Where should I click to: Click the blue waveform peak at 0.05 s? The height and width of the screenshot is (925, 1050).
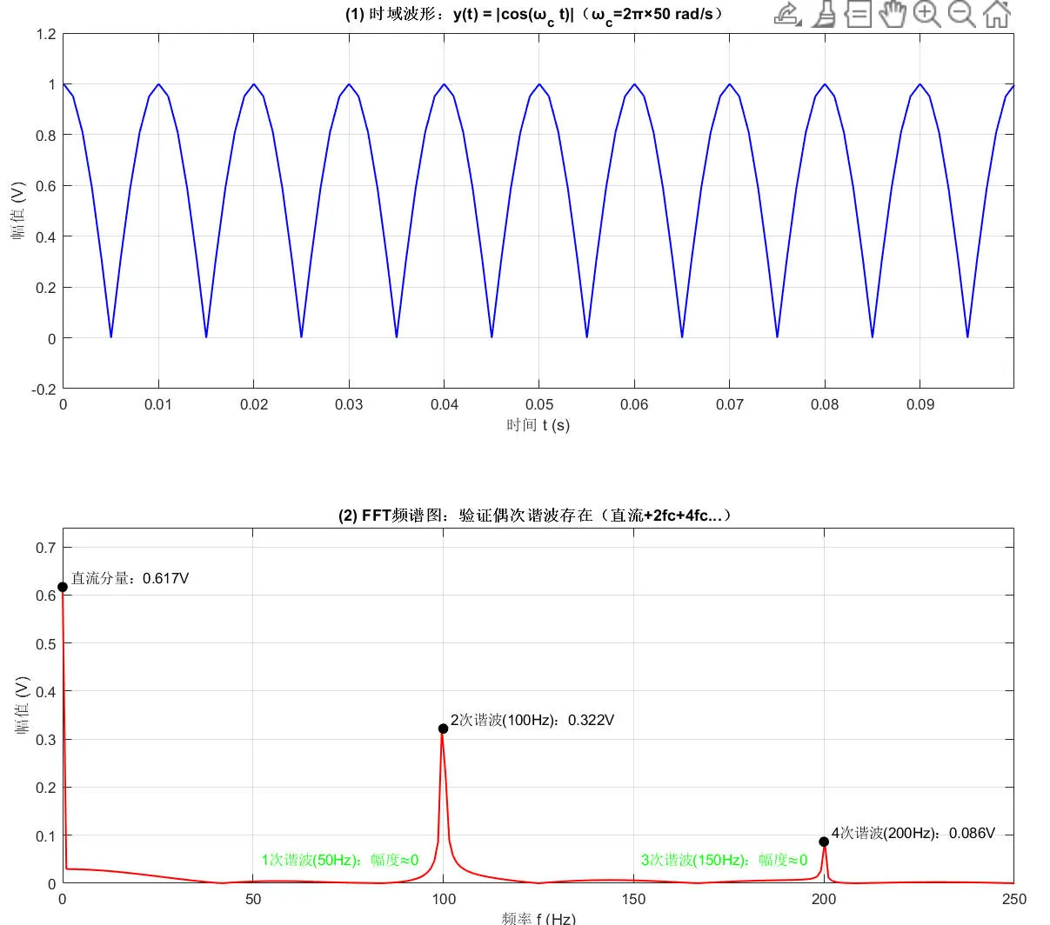pyautogui.click(x=539, y=84)
